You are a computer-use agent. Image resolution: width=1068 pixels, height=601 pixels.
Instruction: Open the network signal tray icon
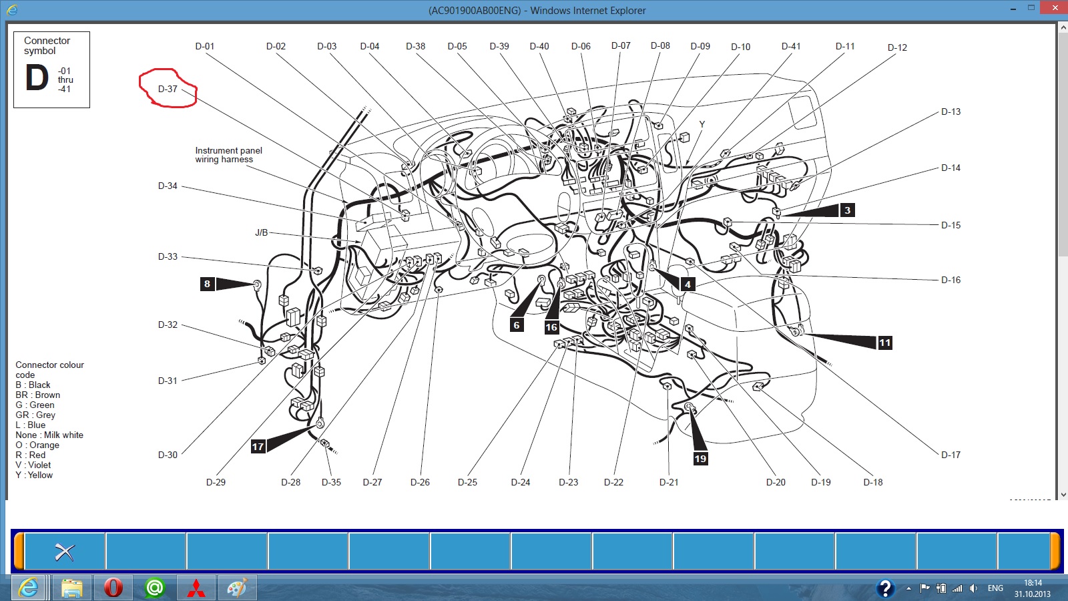point(957,588)
